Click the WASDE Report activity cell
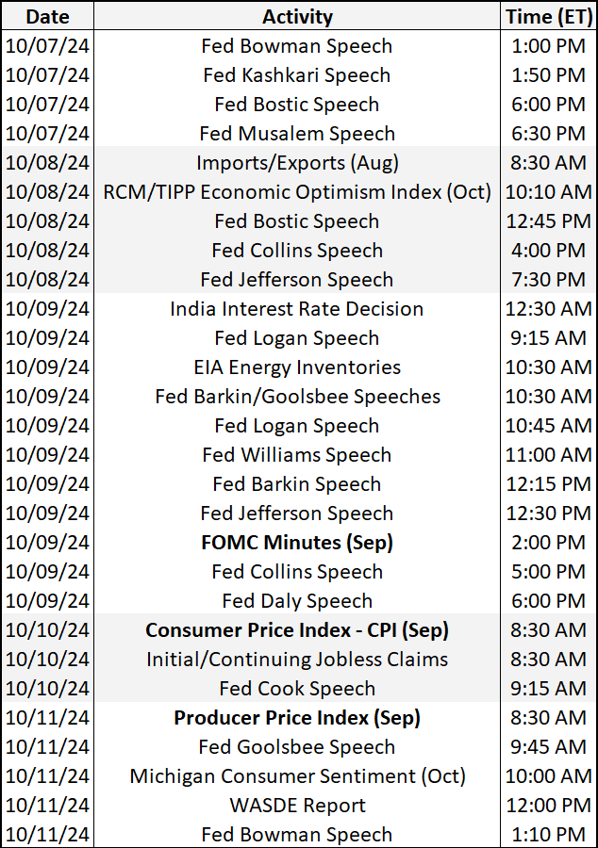 click(x=297, y=806)
